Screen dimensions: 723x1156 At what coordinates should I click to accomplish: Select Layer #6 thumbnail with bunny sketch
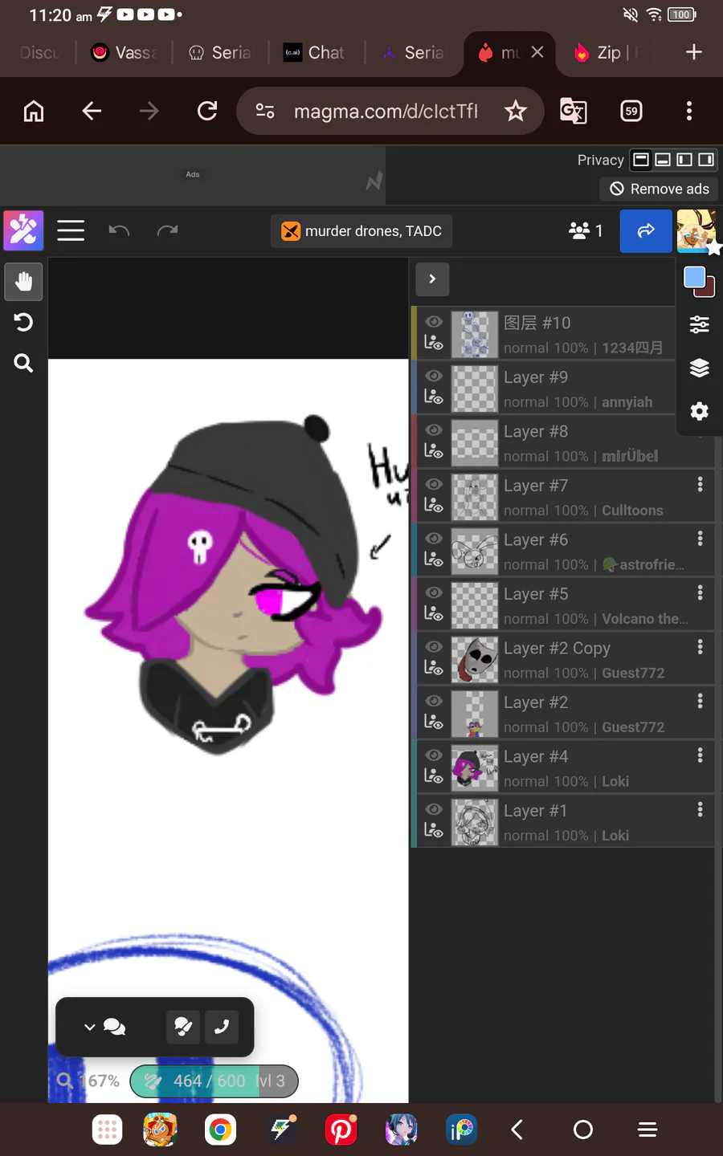pos(475,552)
